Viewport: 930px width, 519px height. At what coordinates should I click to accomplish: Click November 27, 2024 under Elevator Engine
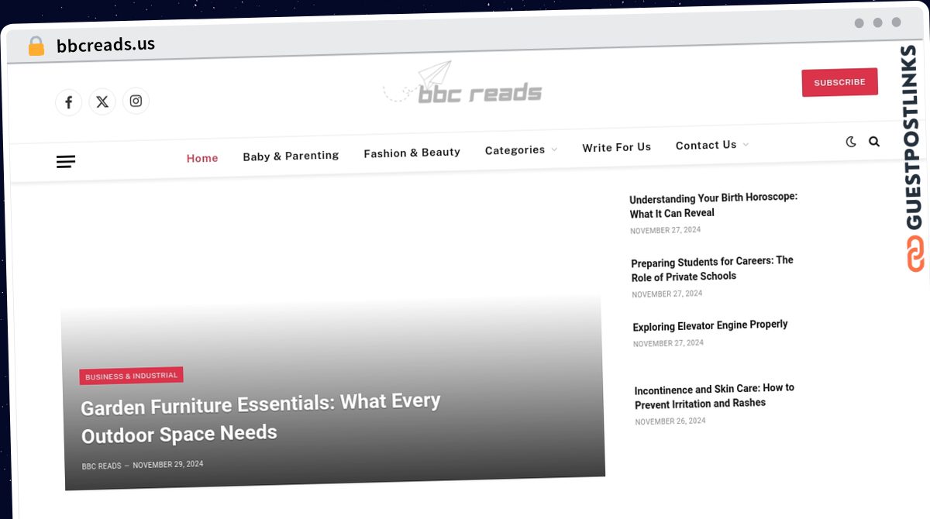(x=668, y=343)
